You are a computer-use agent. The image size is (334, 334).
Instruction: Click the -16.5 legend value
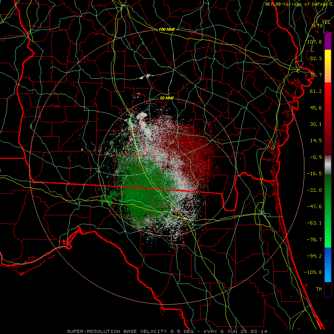[x=314, y=174]
